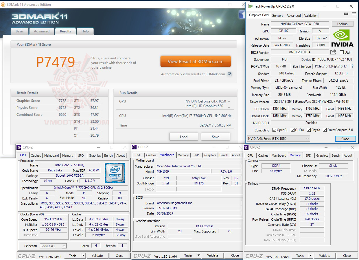Uncheck the CUDA checkbox in GPU-Z
The height and width of the screenshot is (260, 359).
(292, 130)
